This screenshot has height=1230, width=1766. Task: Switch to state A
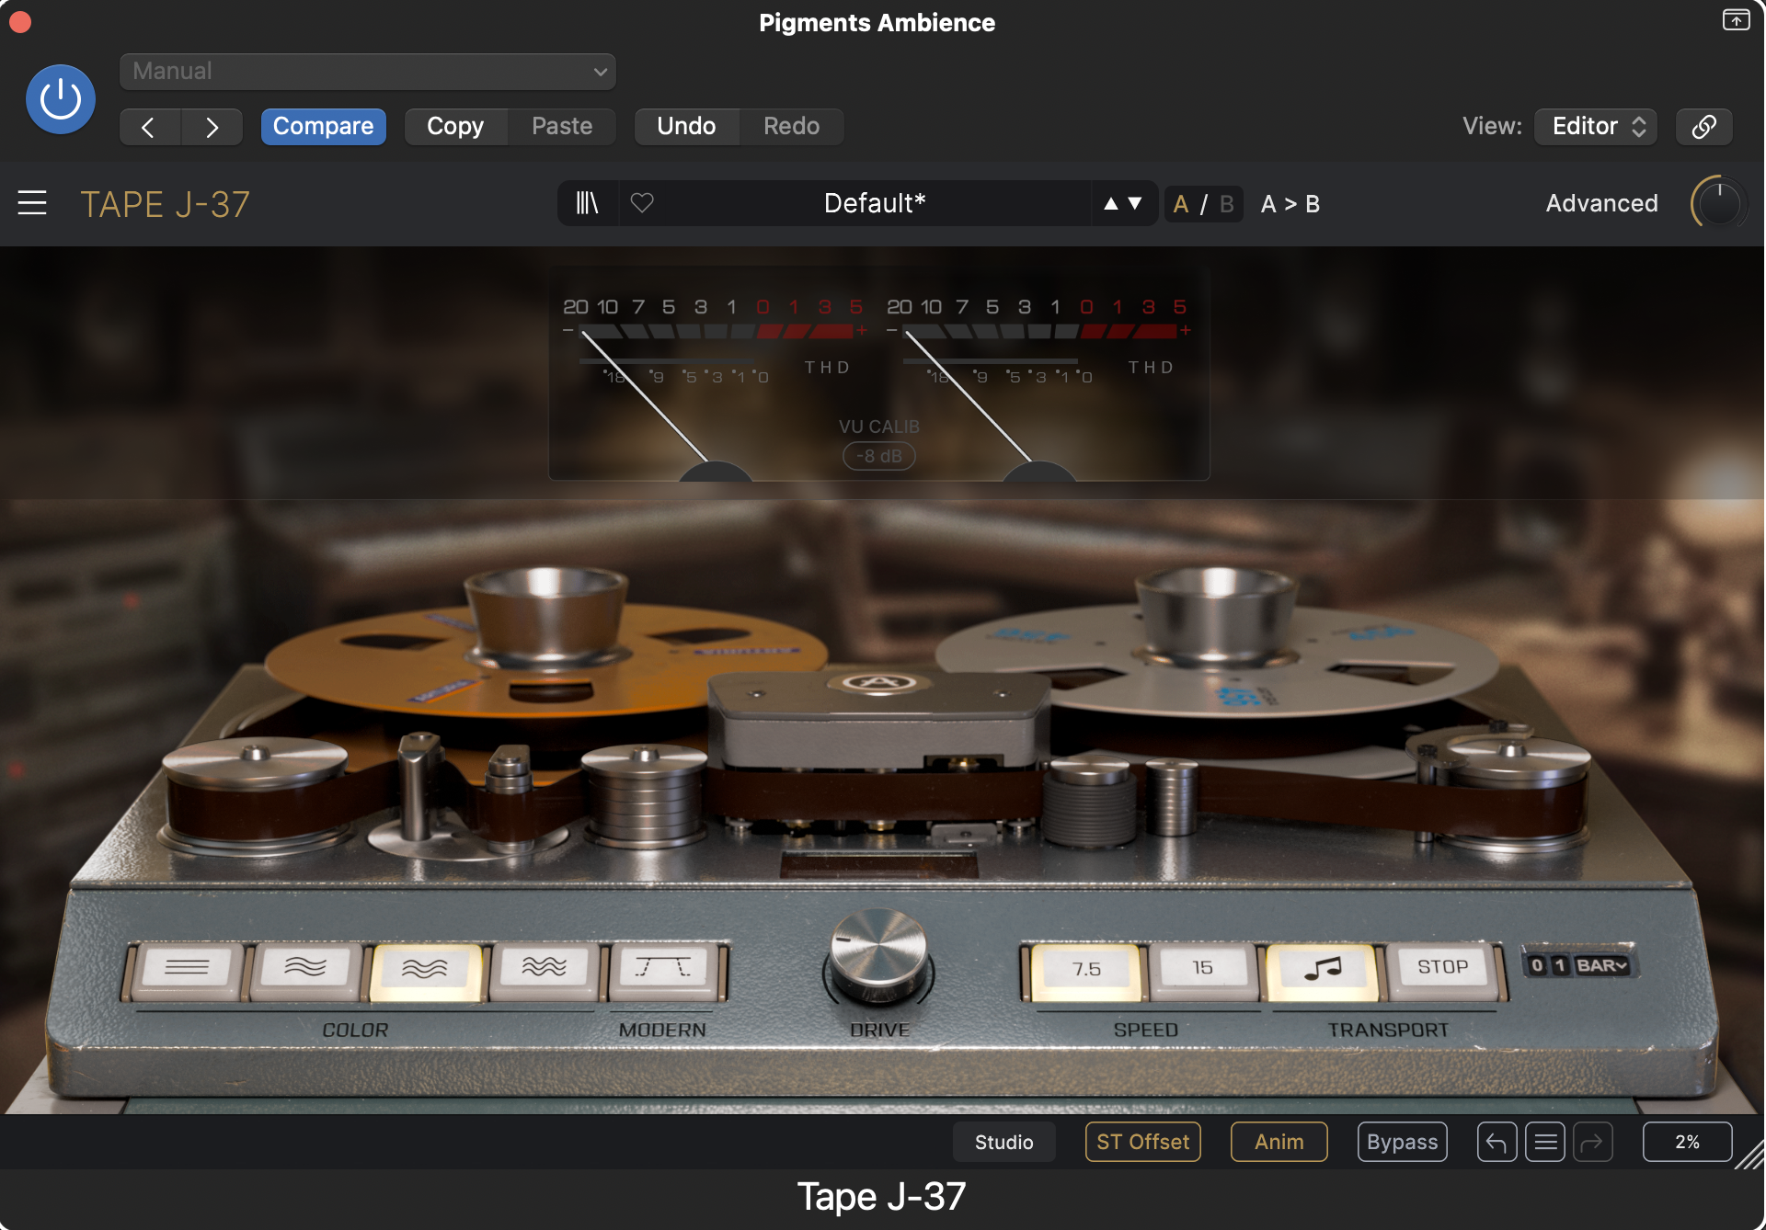pos(1181,204)
